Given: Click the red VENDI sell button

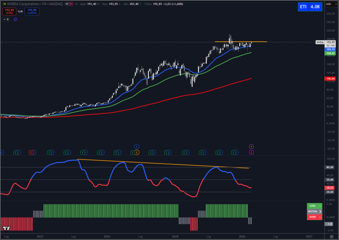Looking at the screenshot, I should point(9,11).
